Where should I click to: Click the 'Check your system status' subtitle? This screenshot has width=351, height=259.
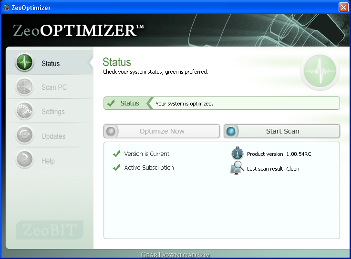(x=155, y=72)
